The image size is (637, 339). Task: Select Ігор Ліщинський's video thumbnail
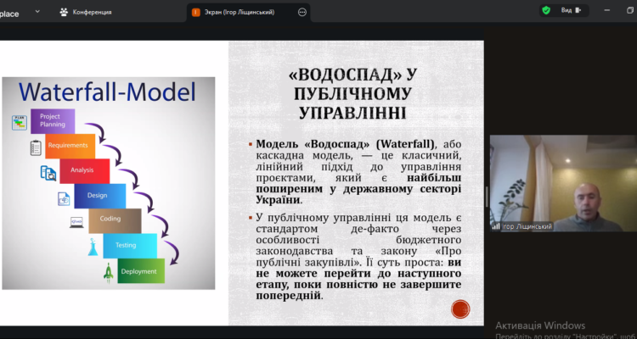(561, 183)
